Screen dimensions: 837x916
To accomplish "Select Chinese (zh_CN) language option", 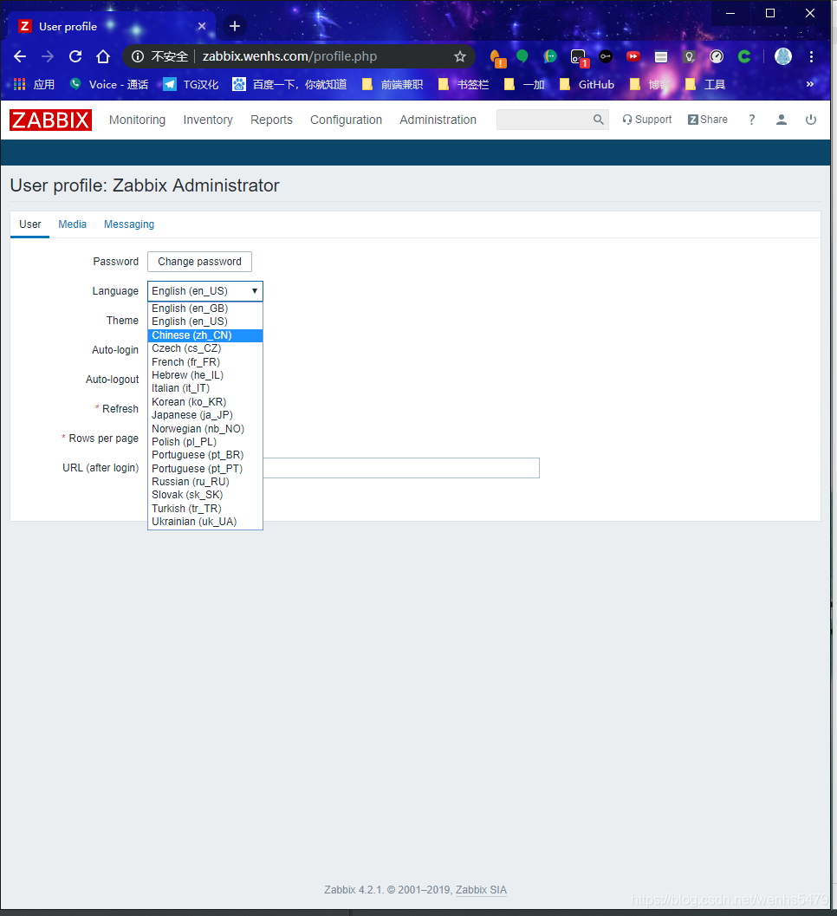I will [205, 335].
